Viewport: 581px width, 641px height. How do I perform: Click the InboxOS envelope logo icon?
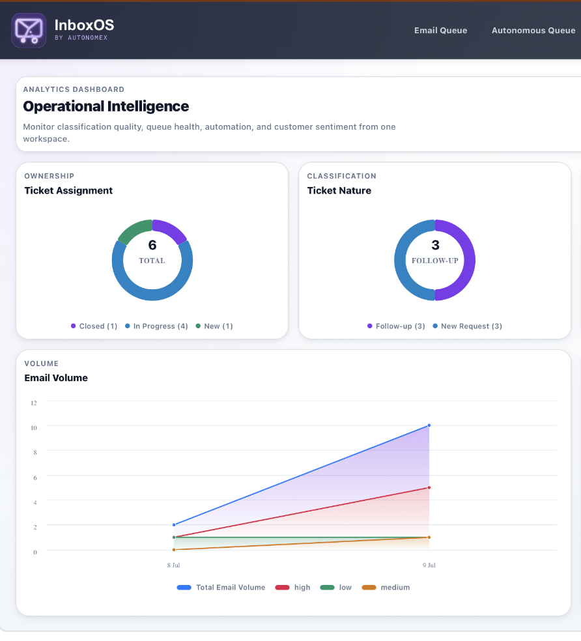pyautogui.click(x=29, y=30)
